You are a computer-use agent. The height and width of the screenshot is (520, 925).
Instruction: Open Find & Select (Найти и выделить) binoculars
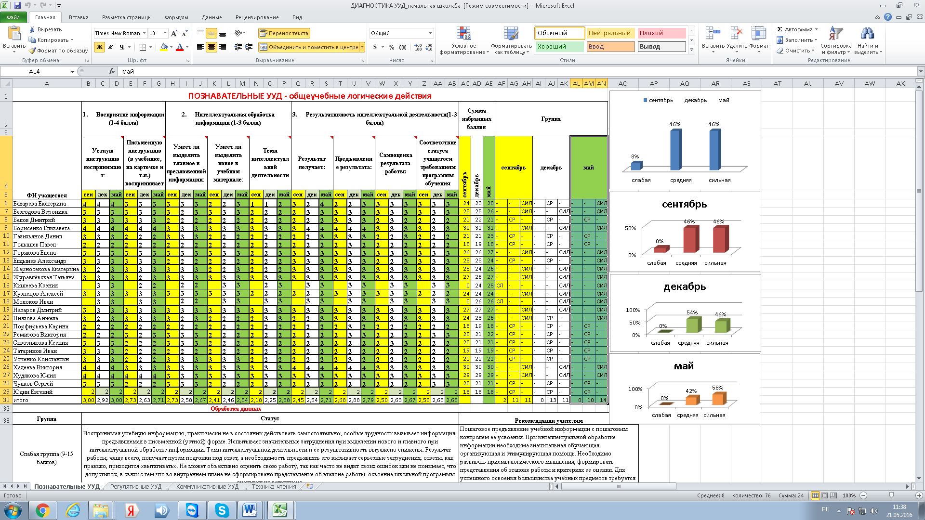point(868,40)
